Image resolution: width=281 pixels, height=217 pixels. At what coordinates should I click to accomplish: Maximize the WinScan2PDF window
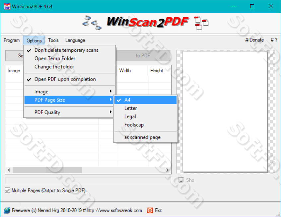252,6
